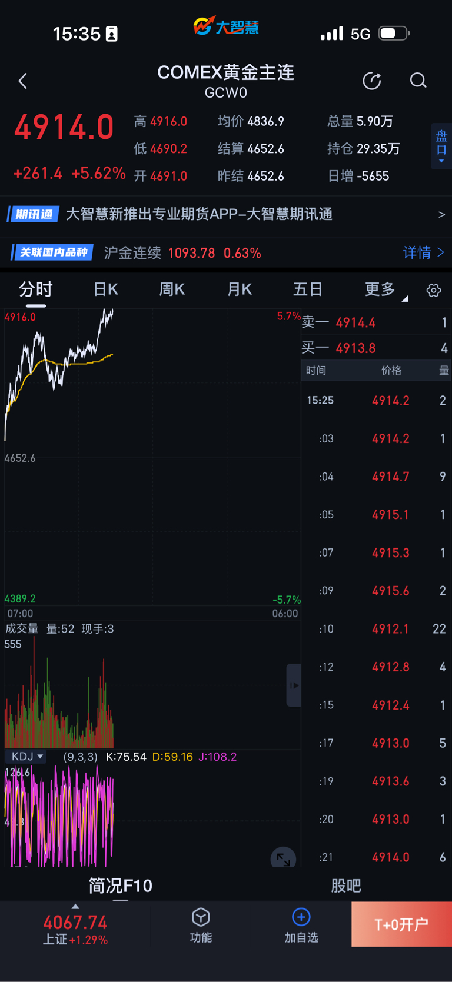Viewport: 452px width, 982px height.
Task: Switch to 分时 tab
Action: tap(36, 289)
